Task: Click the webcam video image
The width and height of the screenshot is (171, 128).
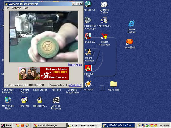Action: [44, 37]
